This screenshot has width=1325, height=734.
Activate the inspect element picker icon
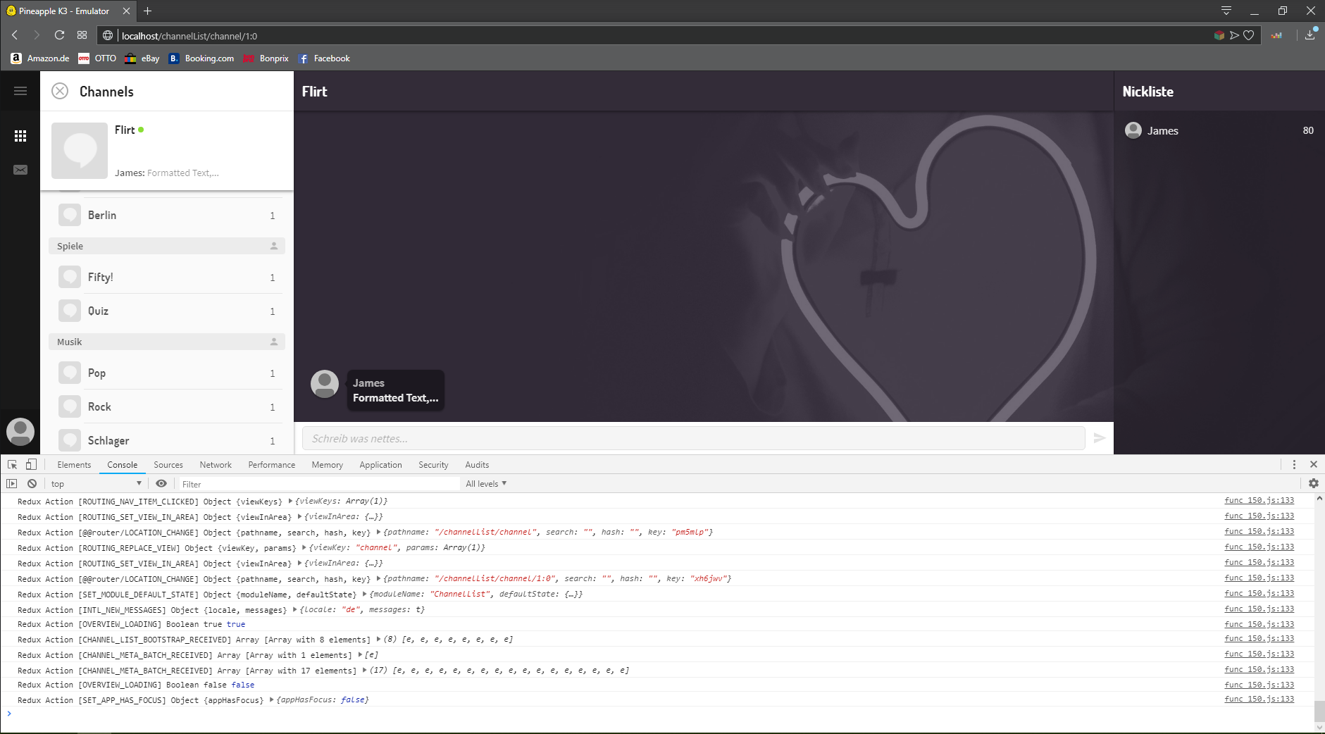click(x=12, y=464)
